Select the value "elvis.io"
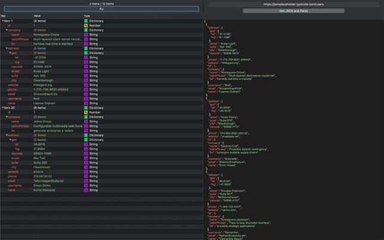This screenshot has height=240, width=384. click(x=38, y=172)
